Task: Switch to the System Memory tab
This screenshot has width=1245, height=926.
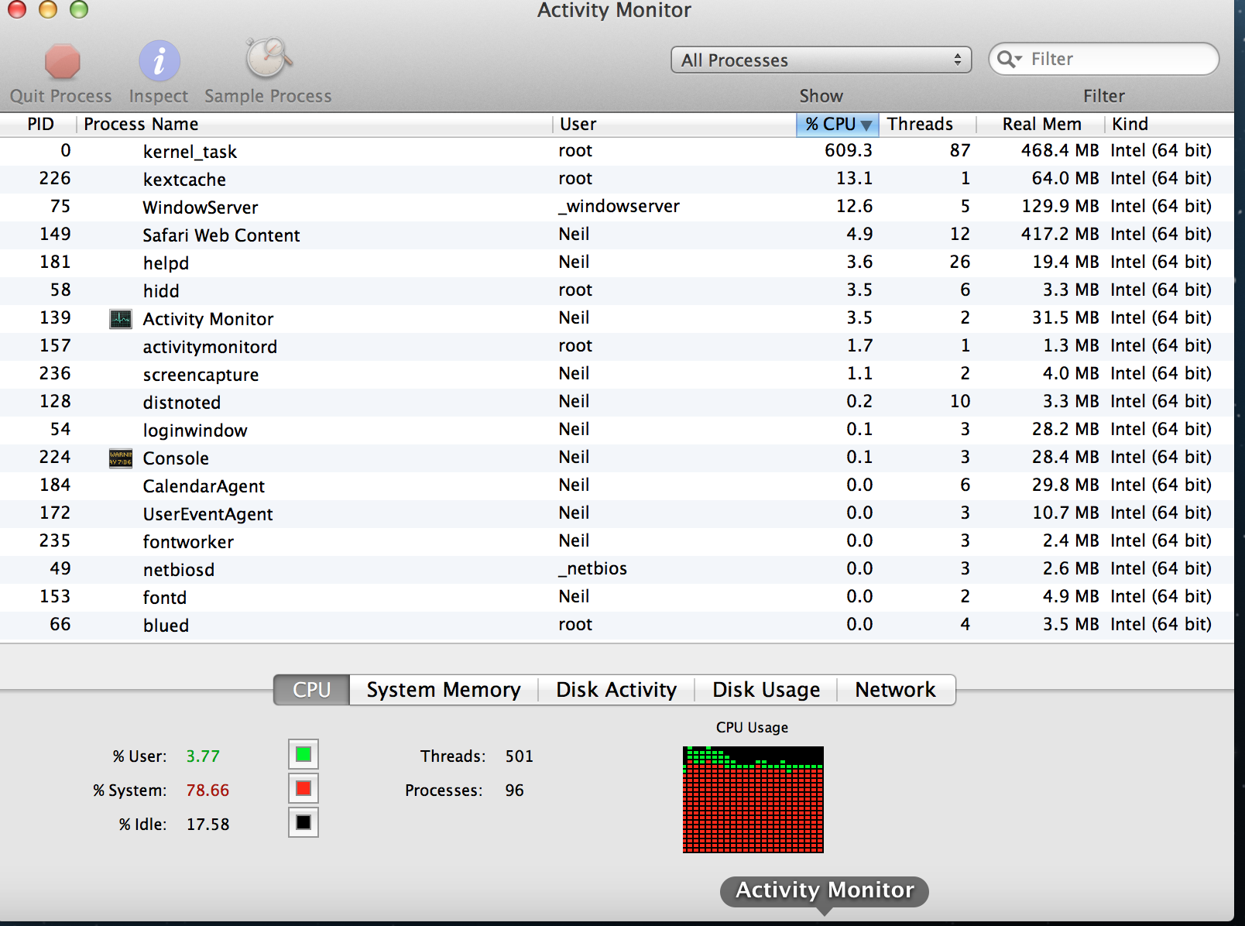Action: click(444, 690)
